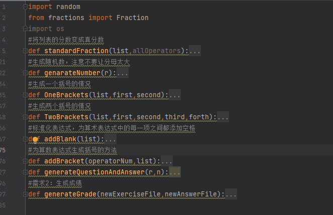
Task: Click the folded ellipsis after the generateGrade signature
Action: (x=231, y=194)
